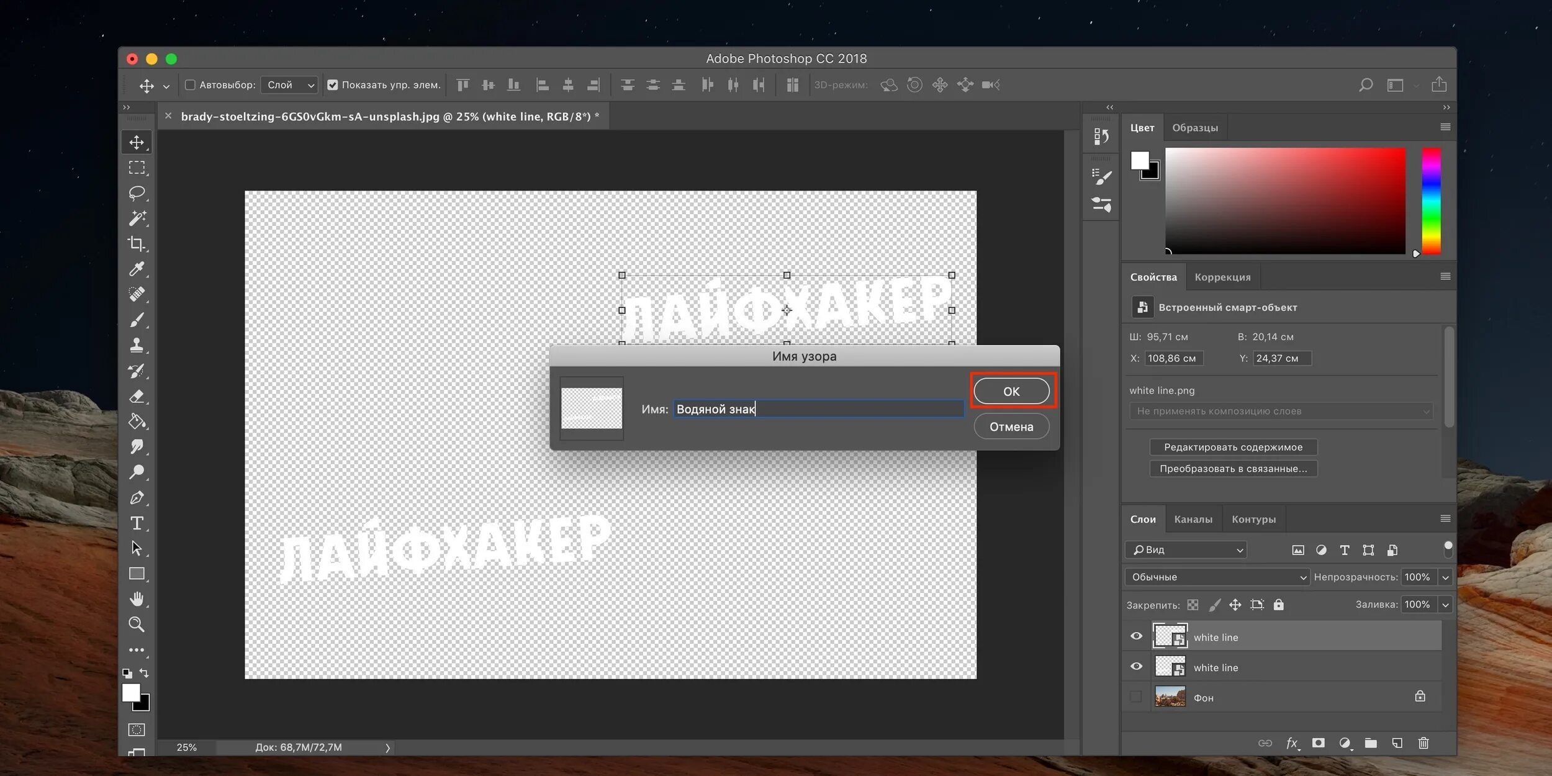Uncheck Показать упр. элем. checkbox

click(333, 85)
